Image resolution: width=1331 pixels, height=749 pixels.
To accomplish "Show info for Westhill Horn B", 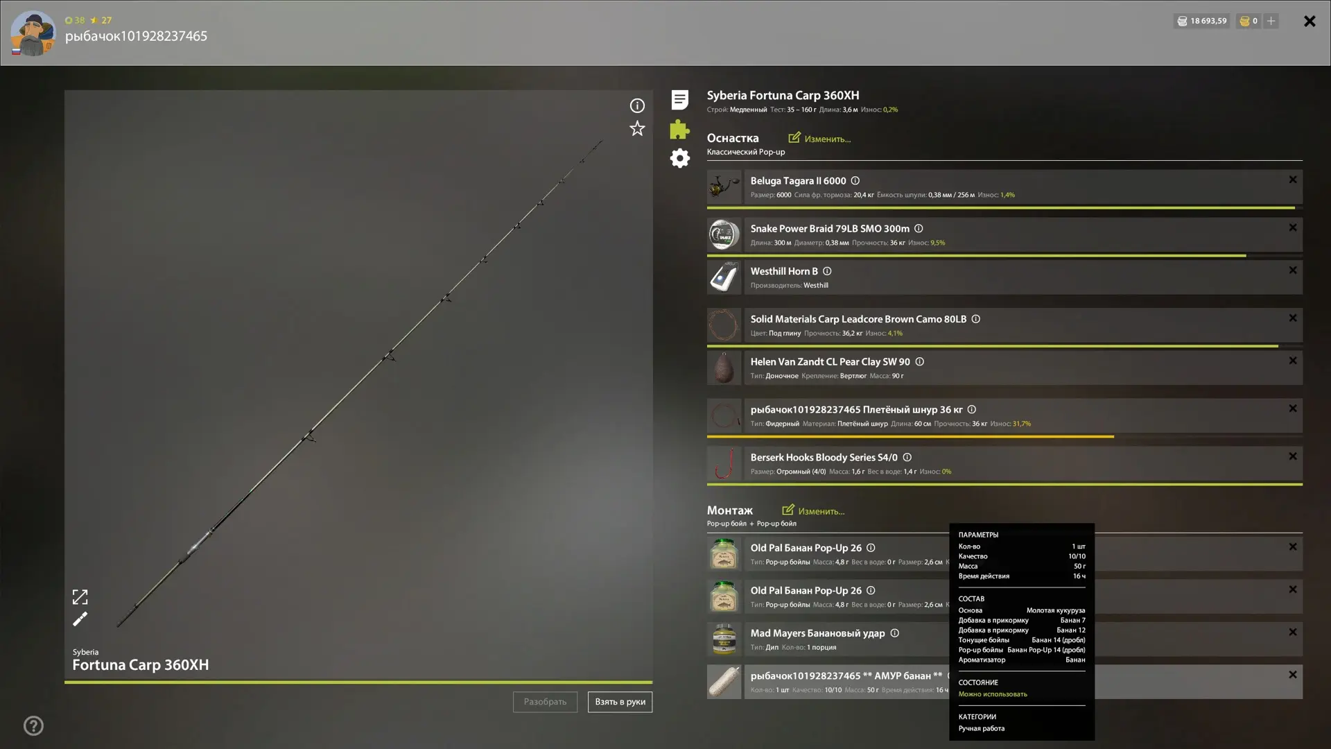I will (827, 271).
